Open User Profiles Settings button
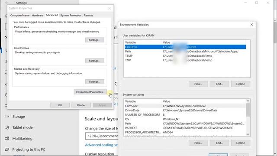Viewport: 277px width, 156px height. click(94, 61)
